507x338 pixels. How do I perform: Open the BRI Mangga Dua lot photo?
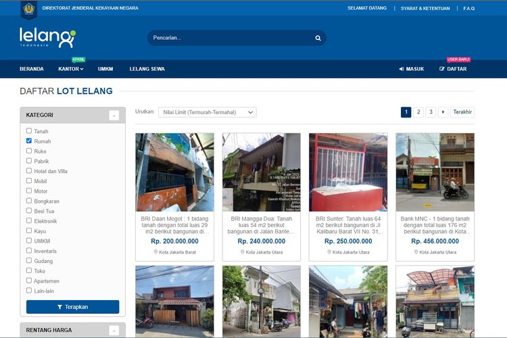click(261, 172)
